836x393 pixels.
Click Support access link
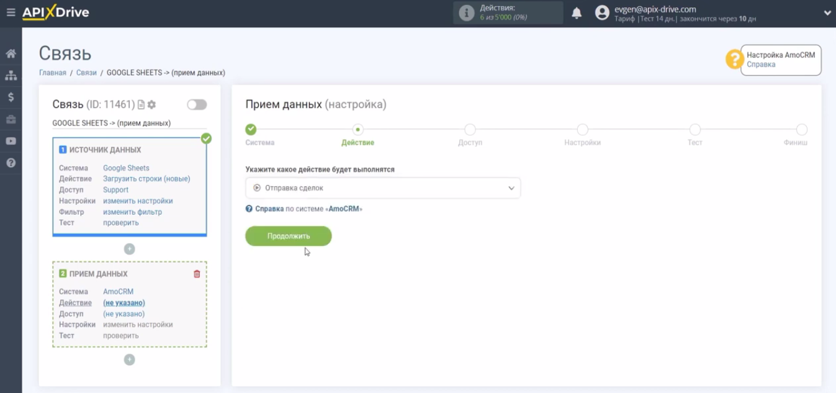115,190
